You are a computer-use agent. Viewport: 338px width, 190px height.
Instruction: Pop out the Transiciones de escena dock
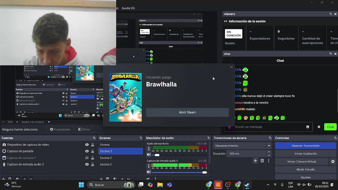pos(270,138)
